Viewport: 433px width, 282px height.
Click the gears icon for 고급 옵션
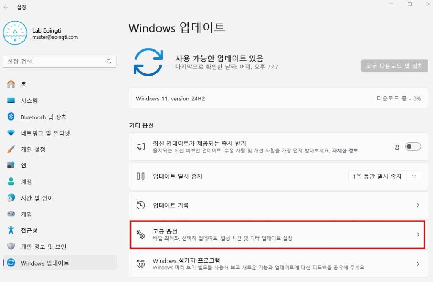click(140, 234)
